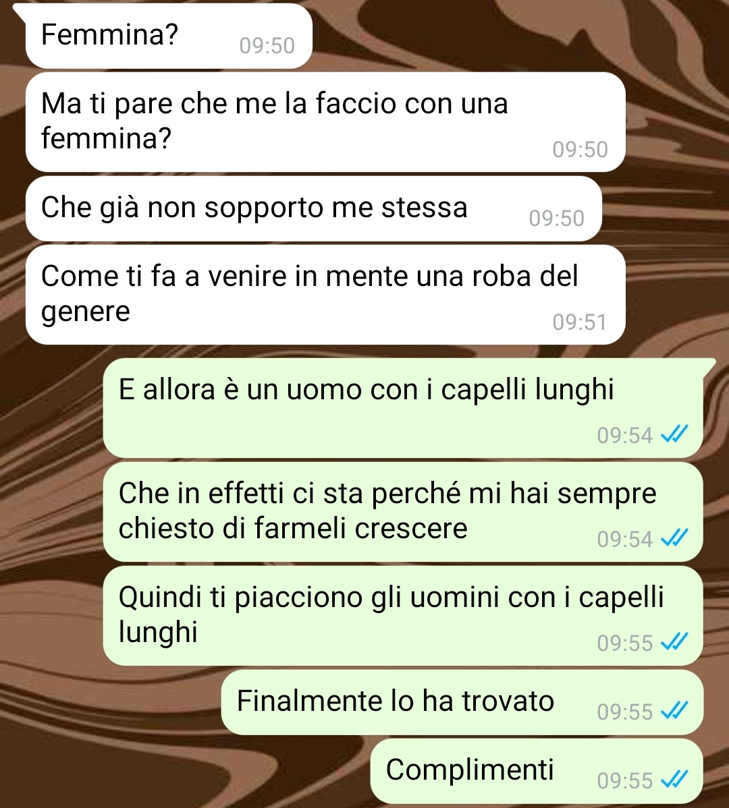The image size is (729, 808).
Task: Tap 09:54 timestamp on 'capelli lunghi' sent message
Action: pyautogui.click(x=625, y=436)
